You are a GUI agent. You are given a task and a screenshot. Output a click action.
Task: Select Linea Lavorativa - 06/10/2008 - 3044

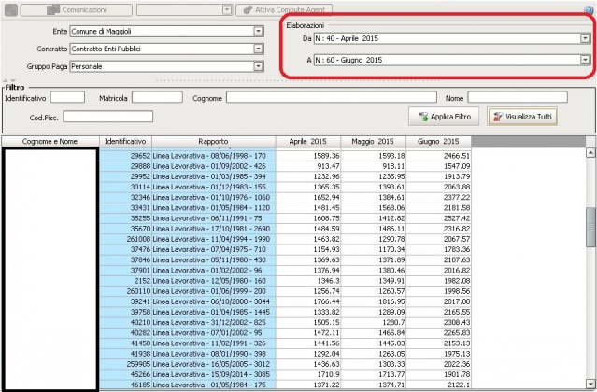tap(214, 301)
